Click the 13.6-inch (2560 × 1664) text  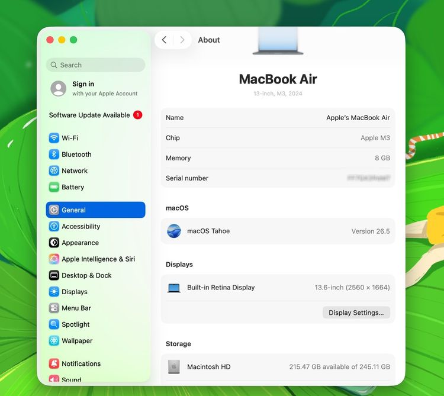click(x=352, y=288)
